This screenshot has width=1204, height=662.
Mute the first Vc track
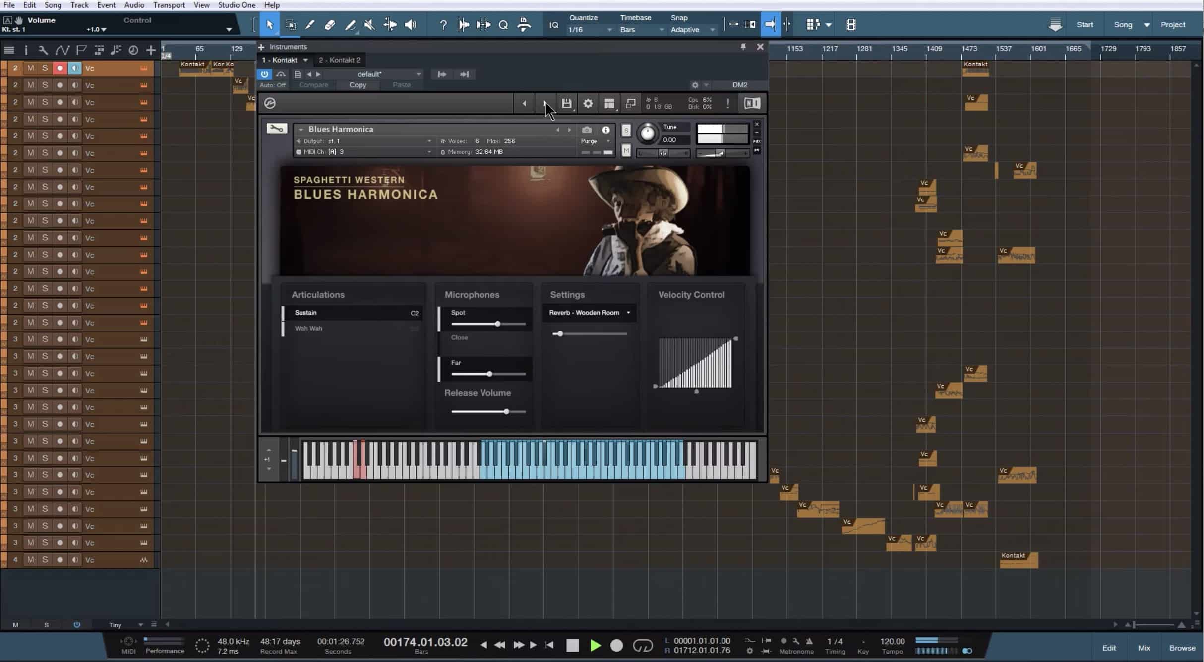(30, 68)
